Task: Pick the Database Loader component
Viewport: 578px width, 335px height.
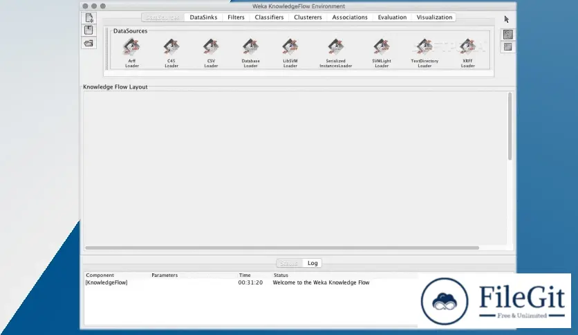Action: (251, 53)
